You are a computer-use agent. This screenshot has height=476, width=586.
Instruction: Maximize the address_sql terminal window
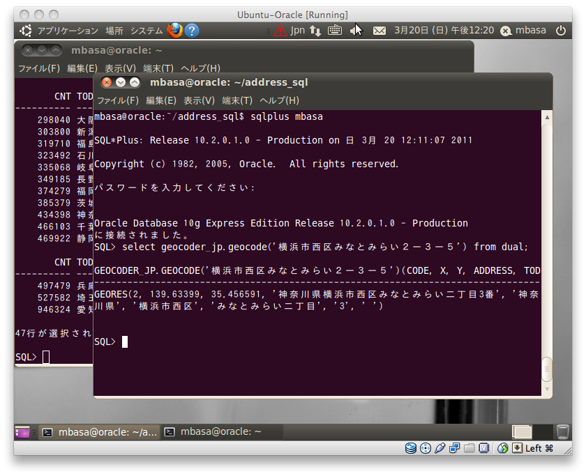tap(135, 82)
